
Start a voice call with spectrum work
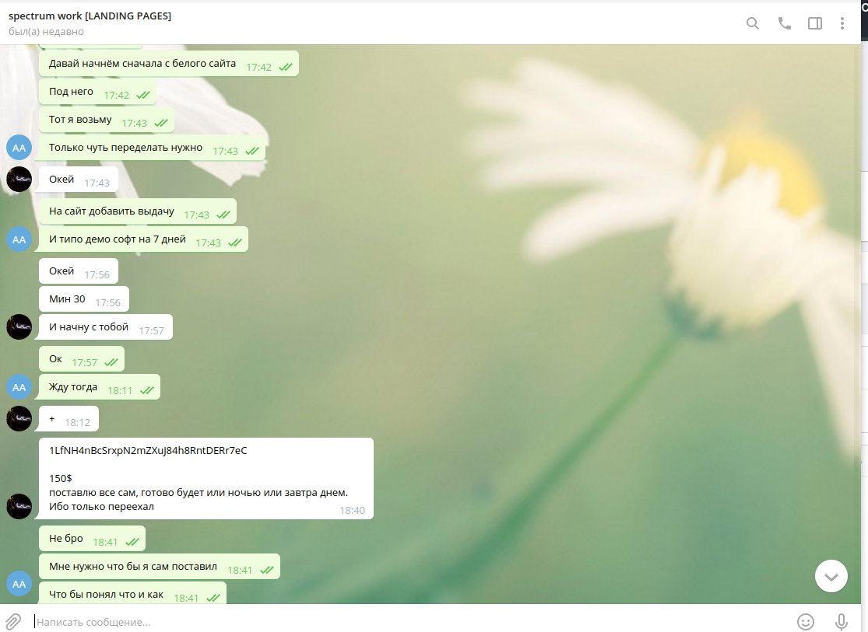coord(784,23)
